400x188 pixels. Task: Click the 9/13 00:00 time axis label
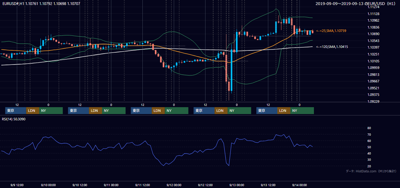237,185
